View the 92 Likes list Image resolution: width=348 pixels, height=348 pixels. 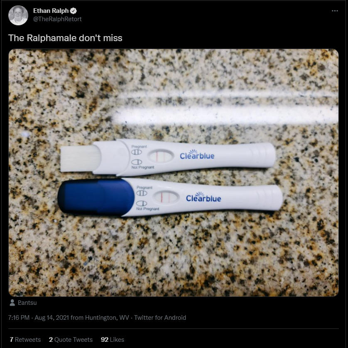[113, 340]
